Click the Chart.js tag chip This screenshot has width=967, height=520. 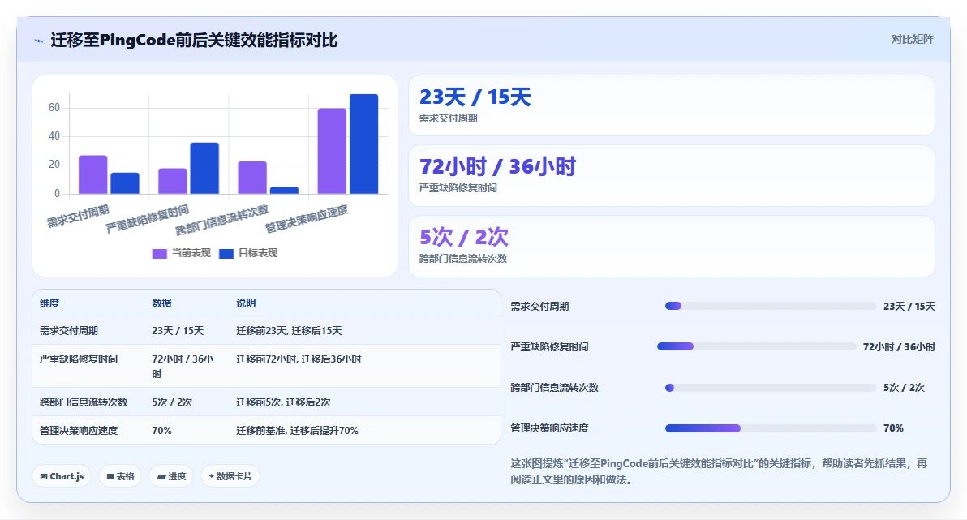(62, 476)
